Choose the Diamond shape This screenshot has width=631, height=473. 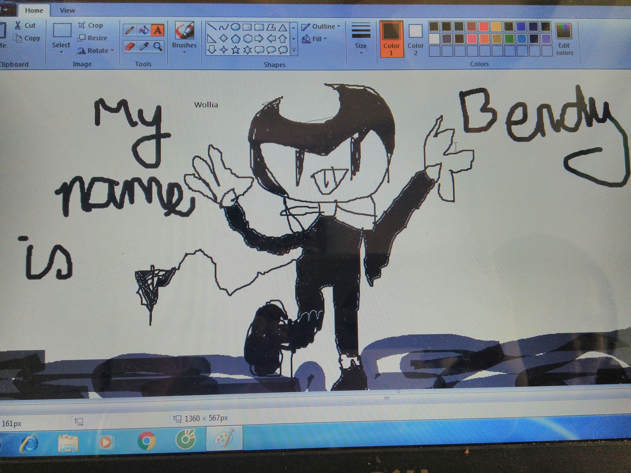(x=223, y=39)
